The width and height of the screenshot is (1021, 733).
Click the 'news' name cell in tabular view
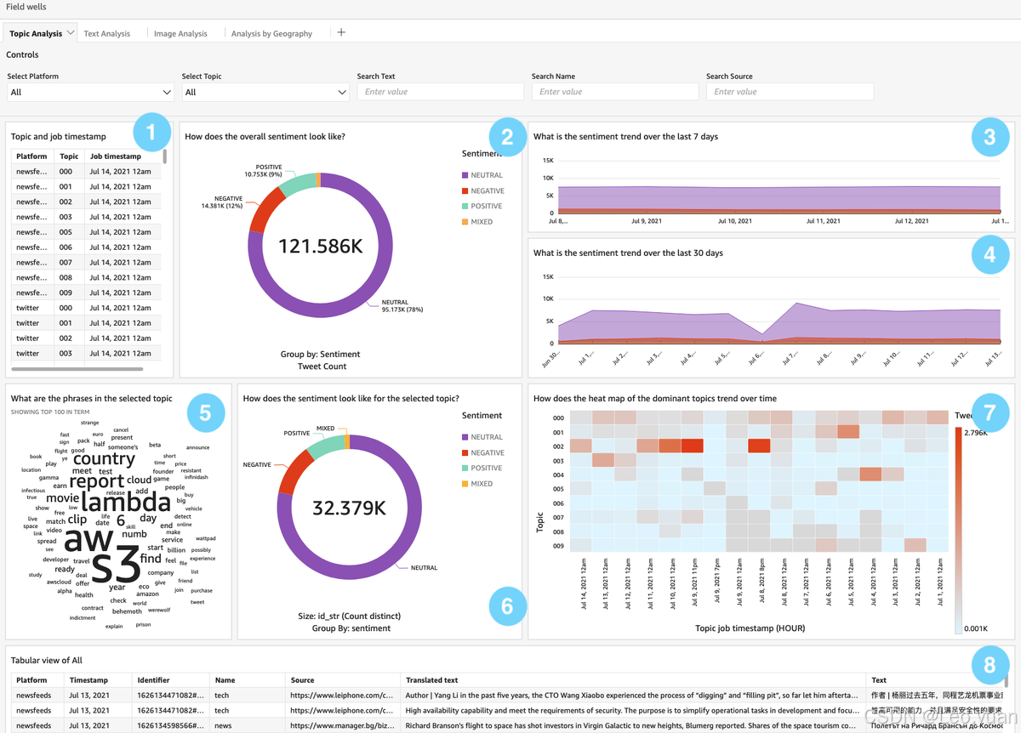[223, 726]
